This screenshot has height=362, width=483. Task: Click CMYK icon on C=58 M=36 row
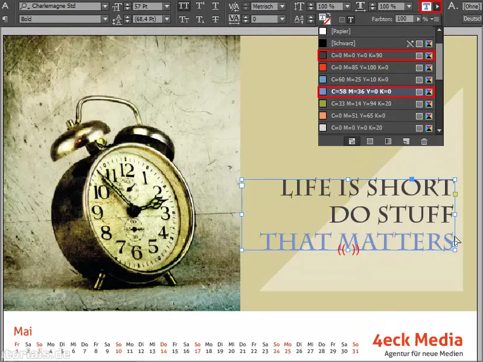click(x=429, y=92)
